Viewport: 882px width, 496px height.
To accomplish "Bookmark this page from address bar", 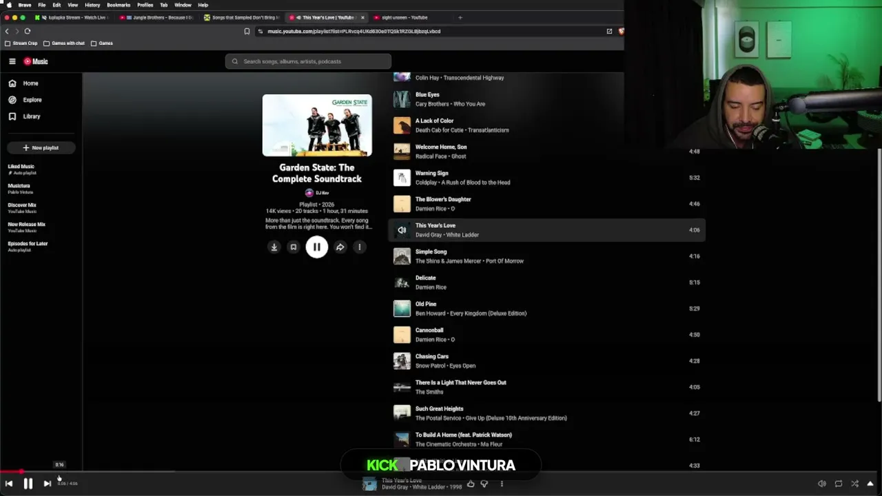I will (247, 31).
